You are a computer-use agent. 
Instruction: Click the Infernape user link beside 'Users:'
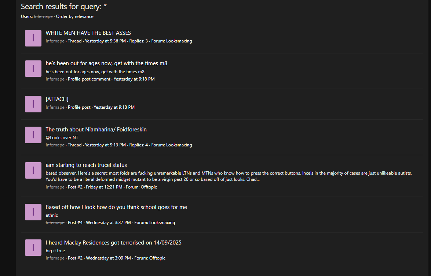(43, 16)
